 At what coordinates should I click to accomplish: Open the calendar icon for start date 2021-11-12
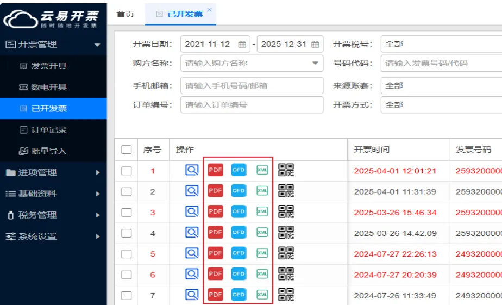pos(242,45)
